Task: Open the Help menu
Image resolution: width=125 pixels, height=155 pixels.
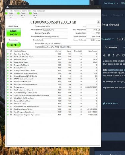Action: 34,11
